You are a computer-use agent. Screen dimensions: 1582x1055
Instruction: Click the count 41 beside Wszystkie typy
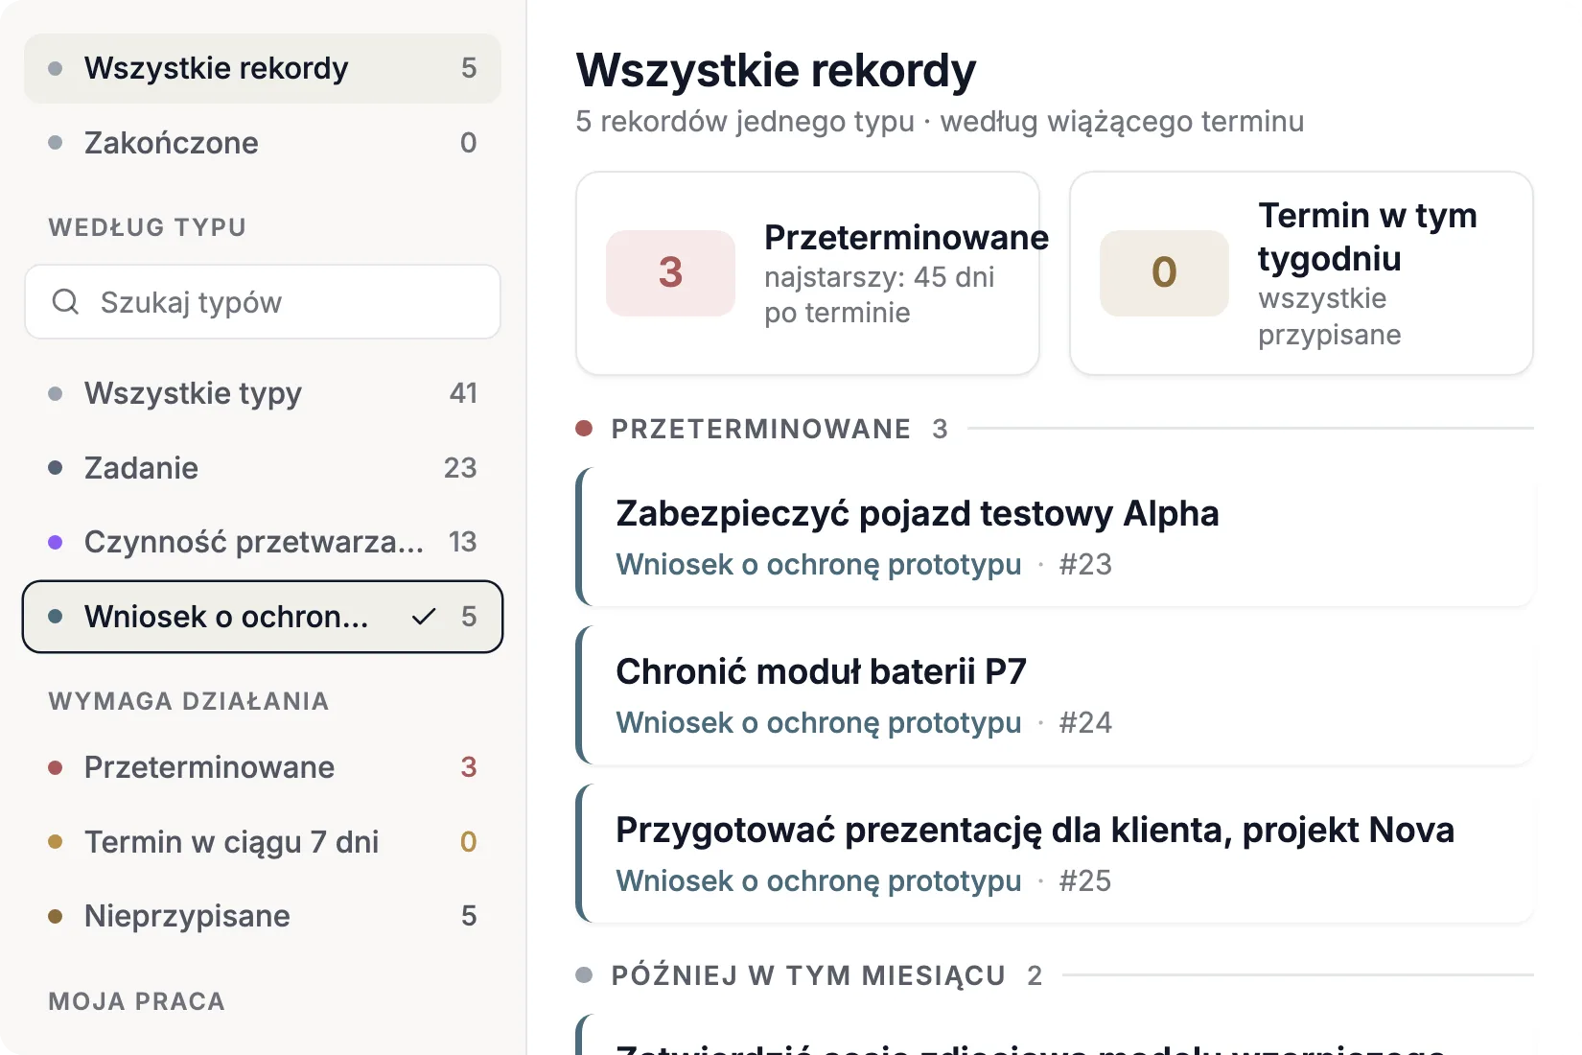463,393
